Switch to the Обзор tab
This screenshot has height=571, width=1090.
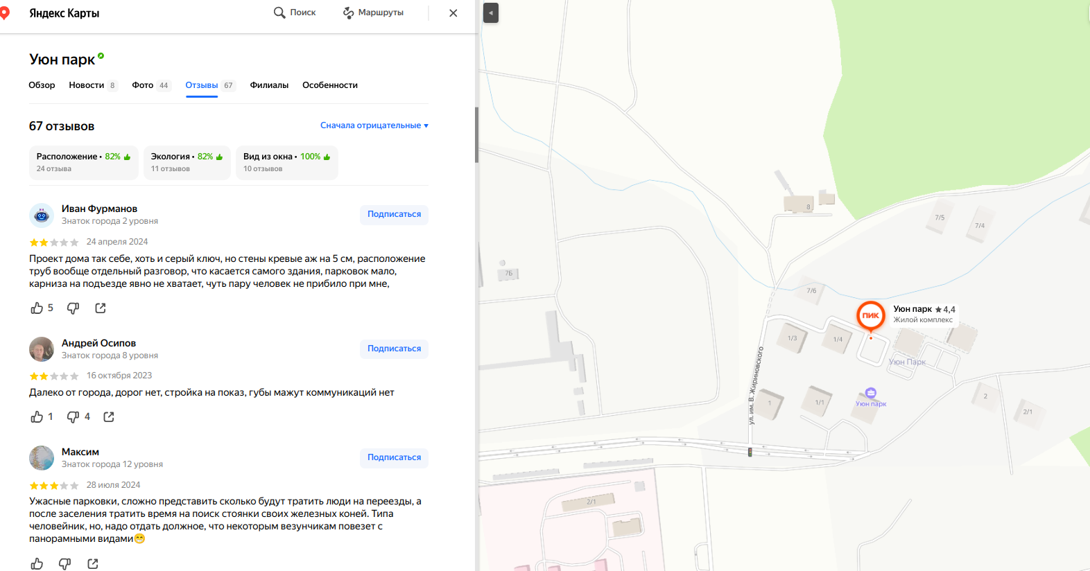click(x=42, y=85)
